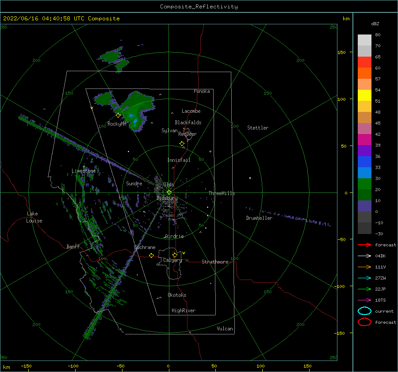
Task: Click the red swatch between 65 and 60
Action: coord(364,62)
